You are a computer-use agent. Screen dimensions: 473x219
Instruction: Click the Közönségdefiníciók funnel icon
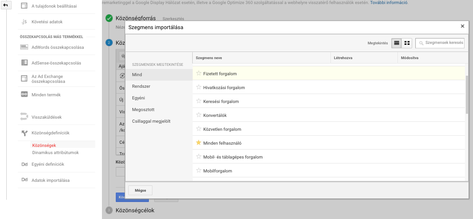(24, 133)
